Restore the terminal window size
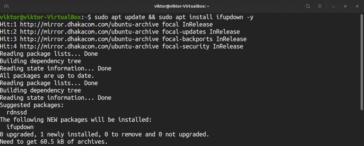 [345, 6]
